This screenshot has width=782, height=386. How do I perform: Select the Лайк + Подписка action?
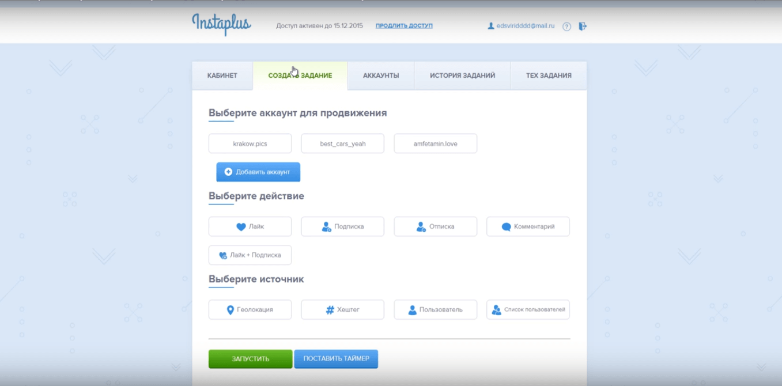click(x=250, y=255)
